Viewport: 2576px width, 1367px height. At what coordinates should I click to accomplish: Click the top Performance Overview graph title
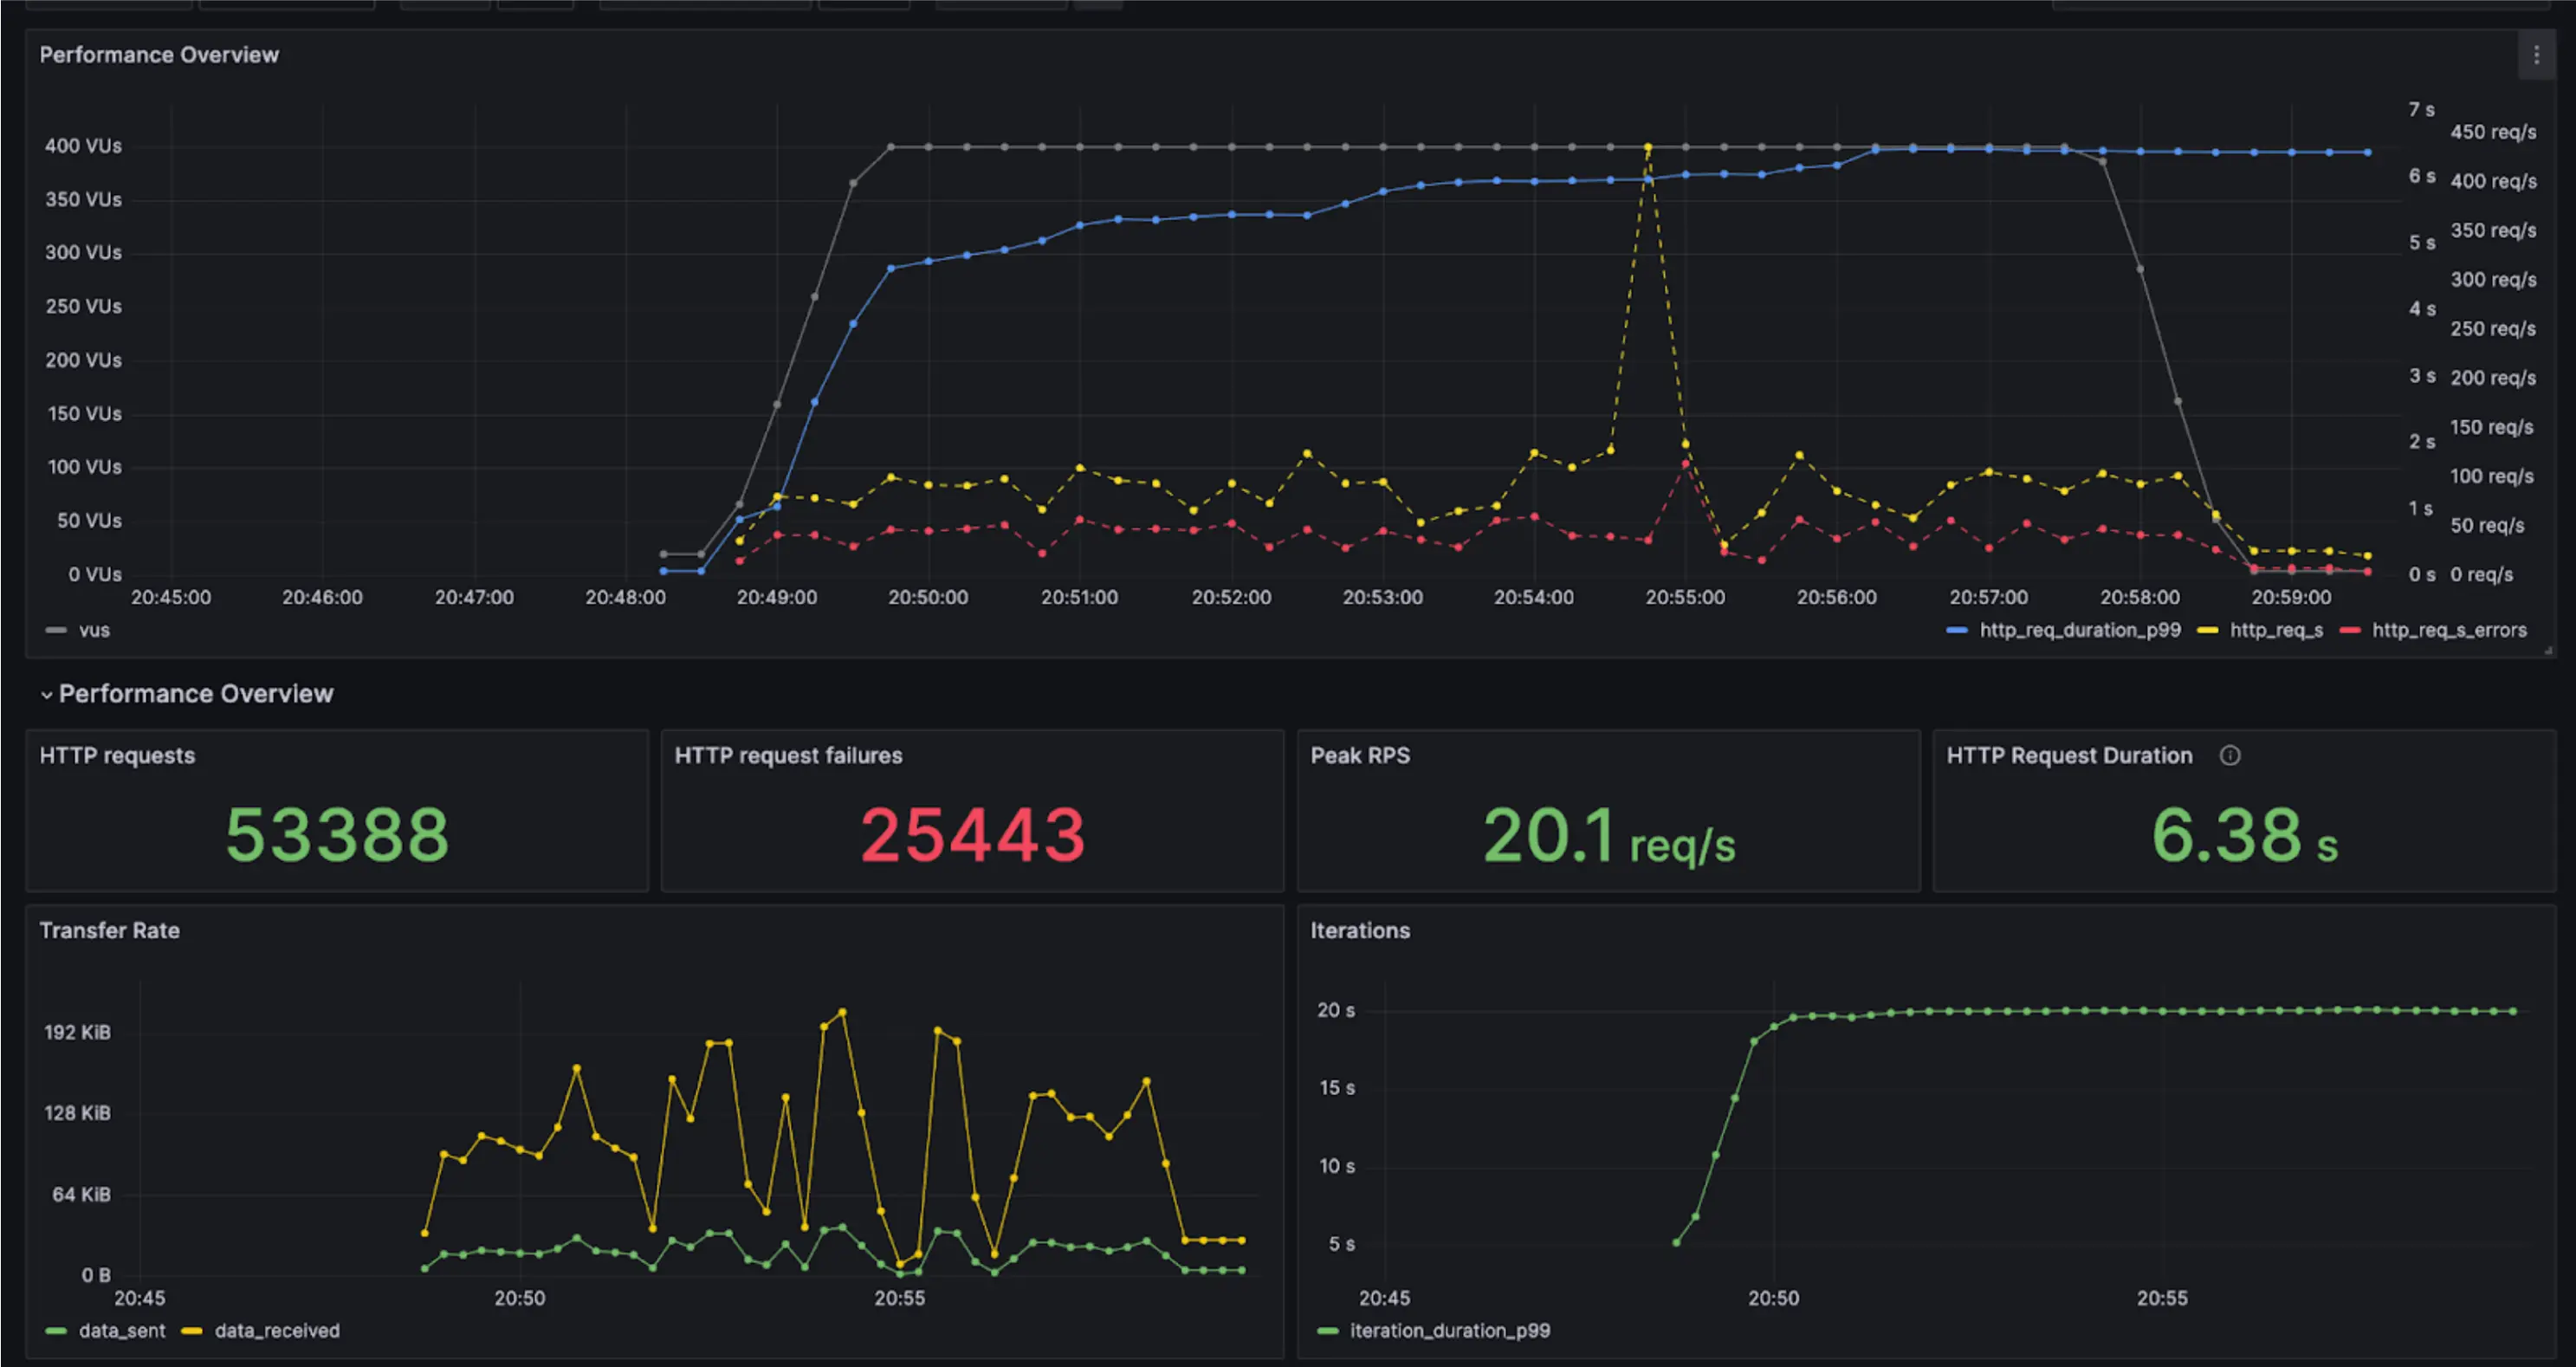(x=159, y=55)
